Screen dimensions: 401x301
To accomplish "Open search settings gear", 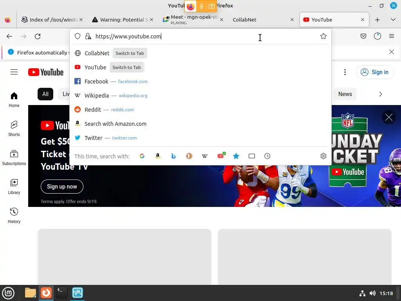I will 323,156.
